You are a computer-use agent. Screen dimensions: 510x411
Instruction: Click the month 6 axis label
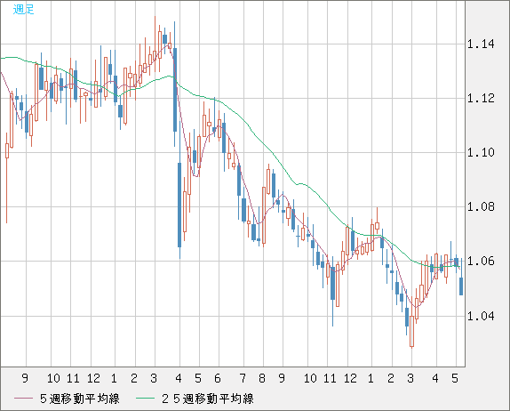point(218,378)
